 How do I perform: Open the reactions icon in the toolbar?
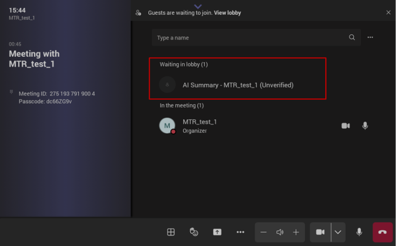click(194, 232)
